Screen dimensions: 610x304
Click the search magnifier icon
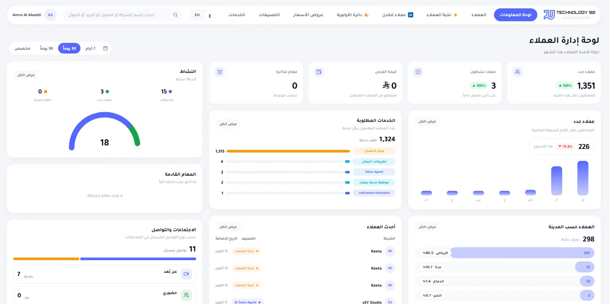click(x=176, y=15)
